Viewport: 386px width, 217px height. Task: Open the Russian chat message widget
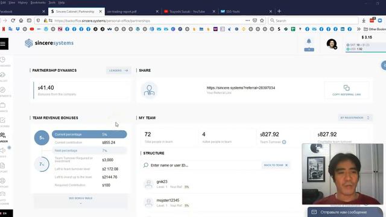(345, 212)
